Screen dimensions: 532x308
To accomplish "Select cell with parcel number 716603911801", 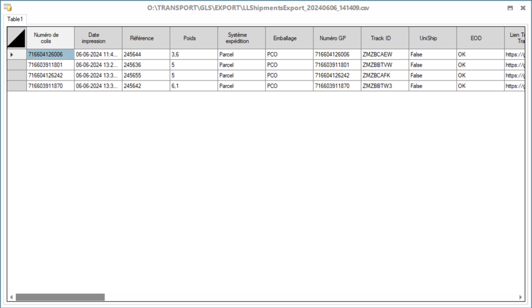I will (x=50, y=65).
